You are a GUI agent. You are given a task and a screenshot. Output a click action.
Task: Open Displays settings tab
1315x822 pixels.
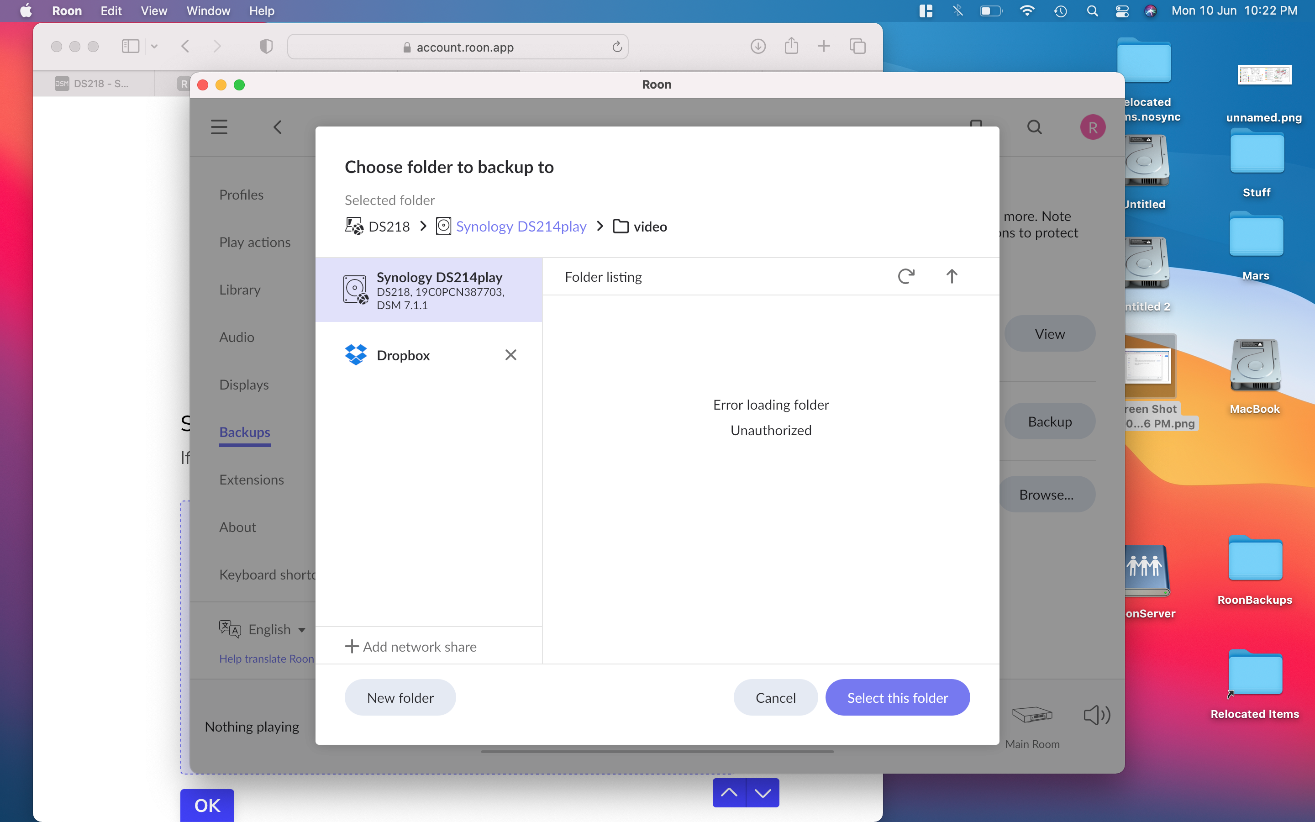coord(244,385)
